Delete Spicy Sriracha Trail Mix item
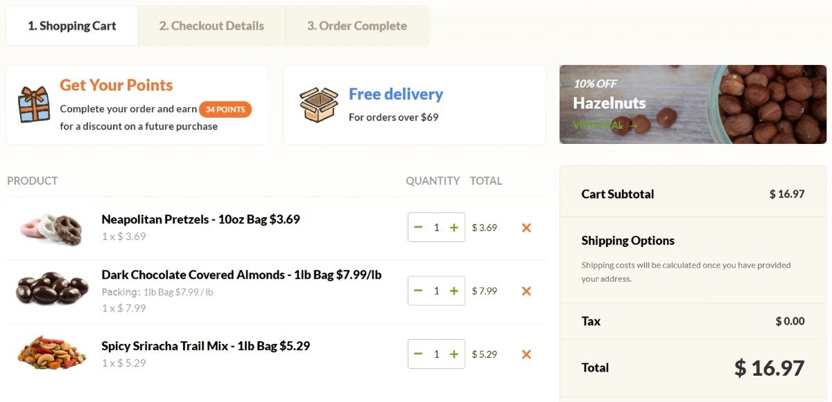 526,354
